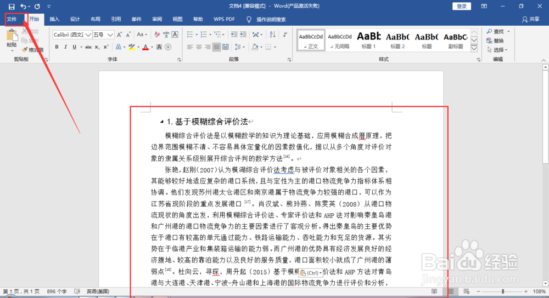Click the 登录 button
This screenshot has height=298, width=549.
click(x=462, y=6)
